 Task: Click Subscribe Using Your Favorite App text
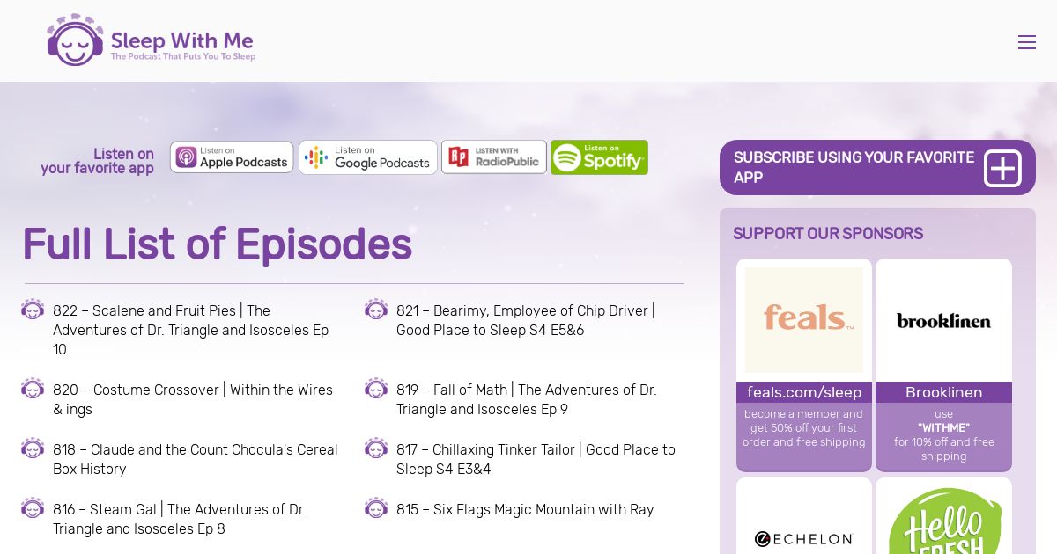(854, 167)
